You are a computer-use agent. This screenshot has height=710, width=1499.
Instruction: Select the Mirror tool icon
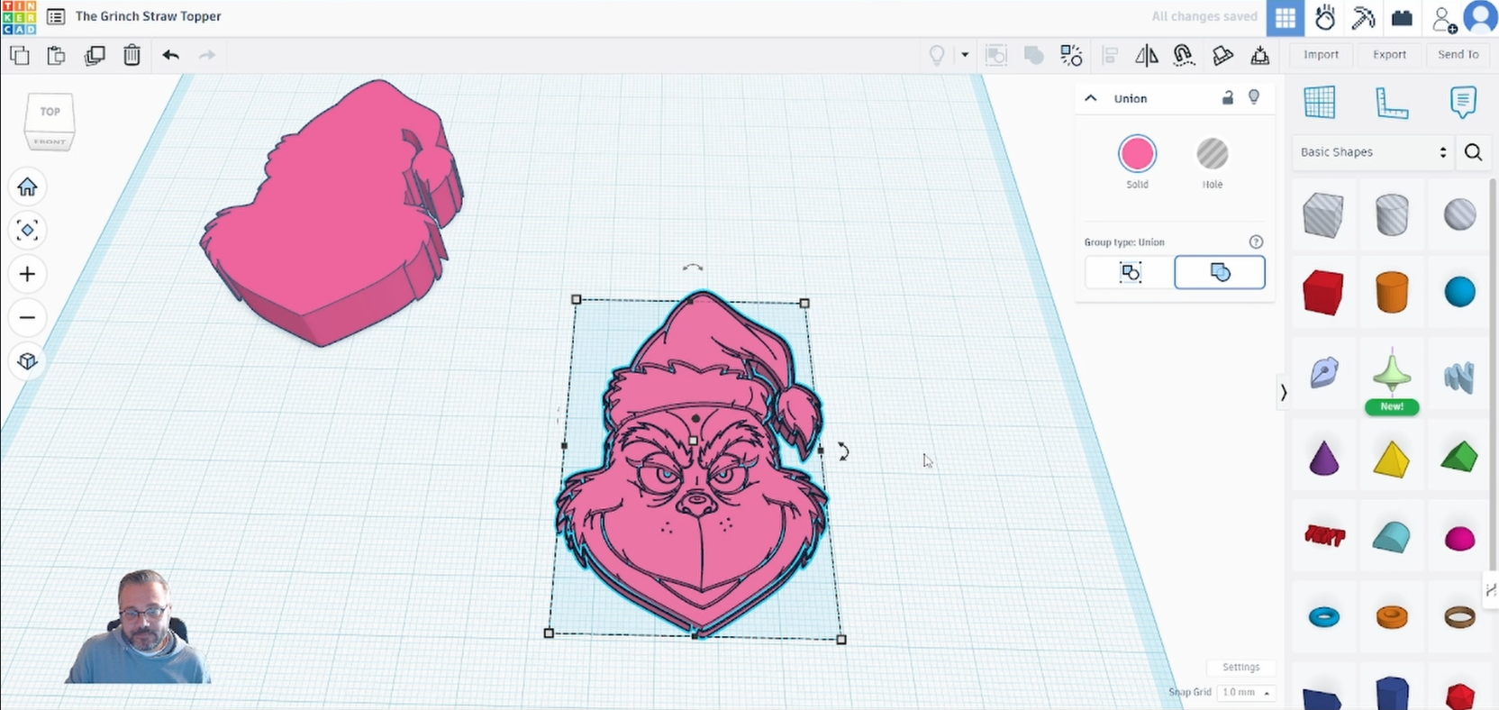pyautogui.click(x=1147, y=56)
